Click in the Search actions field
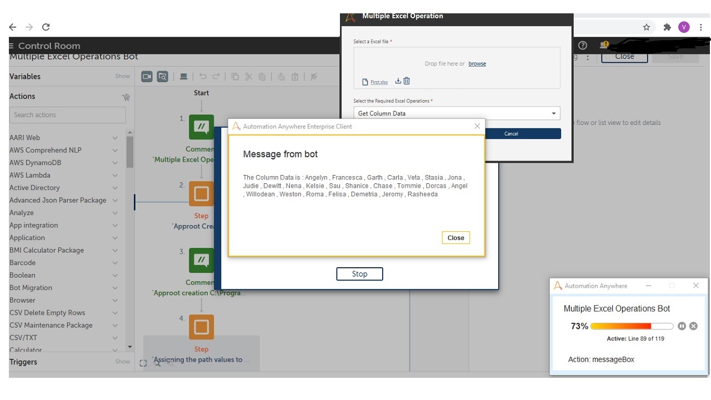The width and height of the screenshot is (711, 400). tap(68, 115)
